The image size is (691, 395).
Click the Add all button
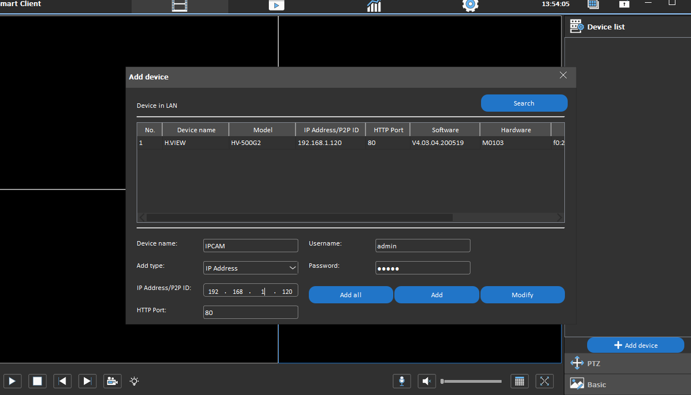[x=350, y=295]
